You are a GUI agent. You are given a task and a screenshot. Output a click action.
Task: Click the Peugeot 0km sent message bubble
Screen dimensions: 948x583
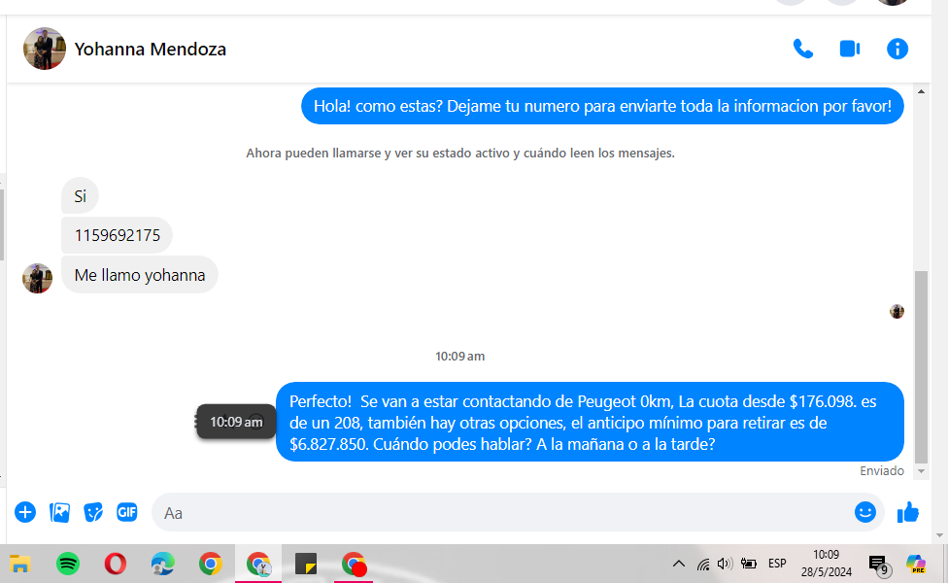[591, 422]
